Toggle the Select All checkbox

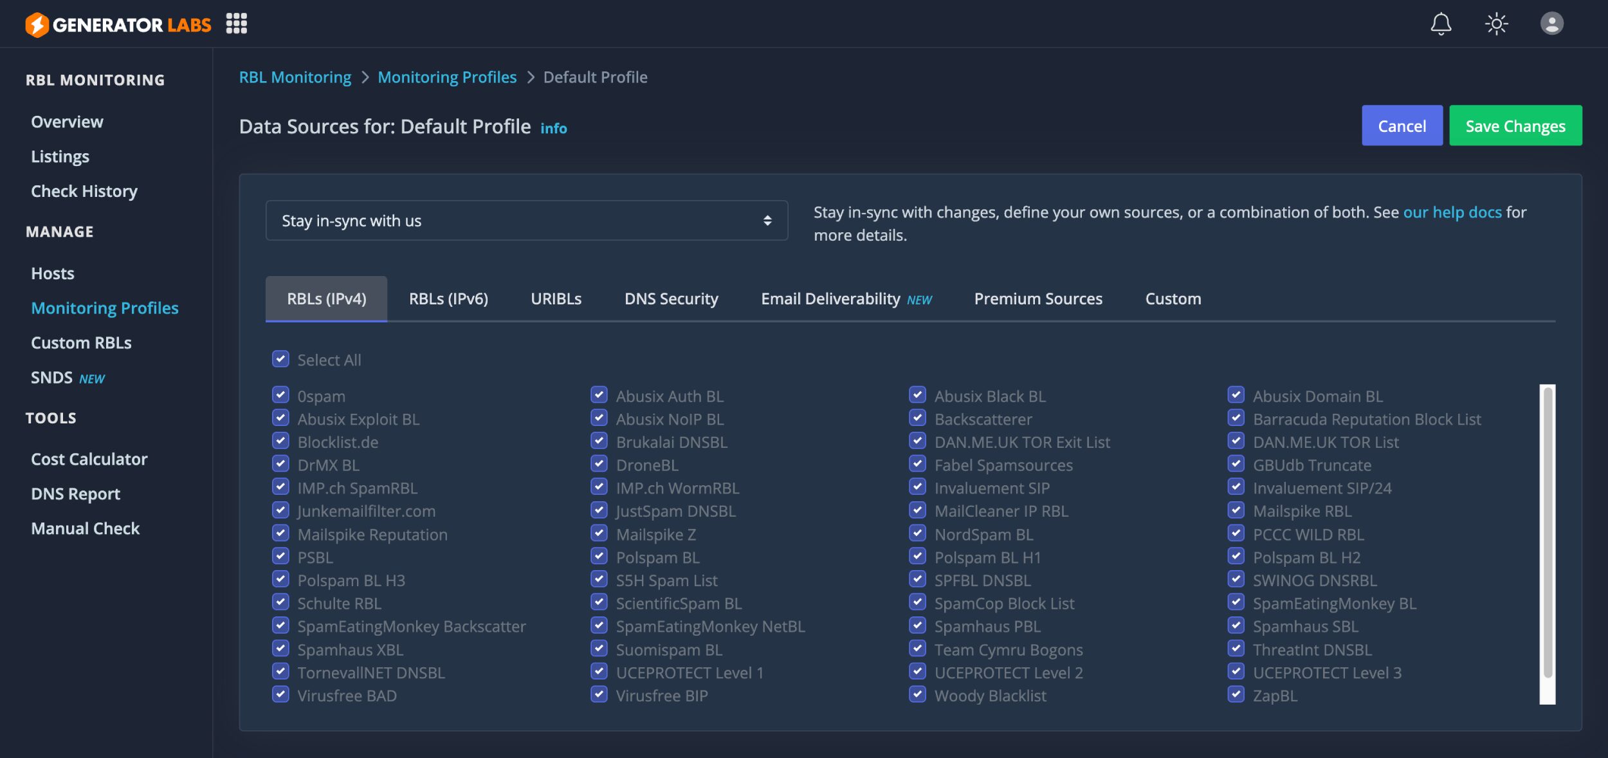point(280,359)
